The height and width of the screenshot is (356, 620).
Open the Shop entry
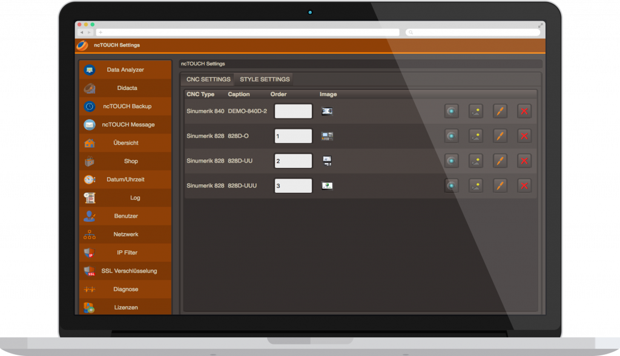[x=125, y=161]
